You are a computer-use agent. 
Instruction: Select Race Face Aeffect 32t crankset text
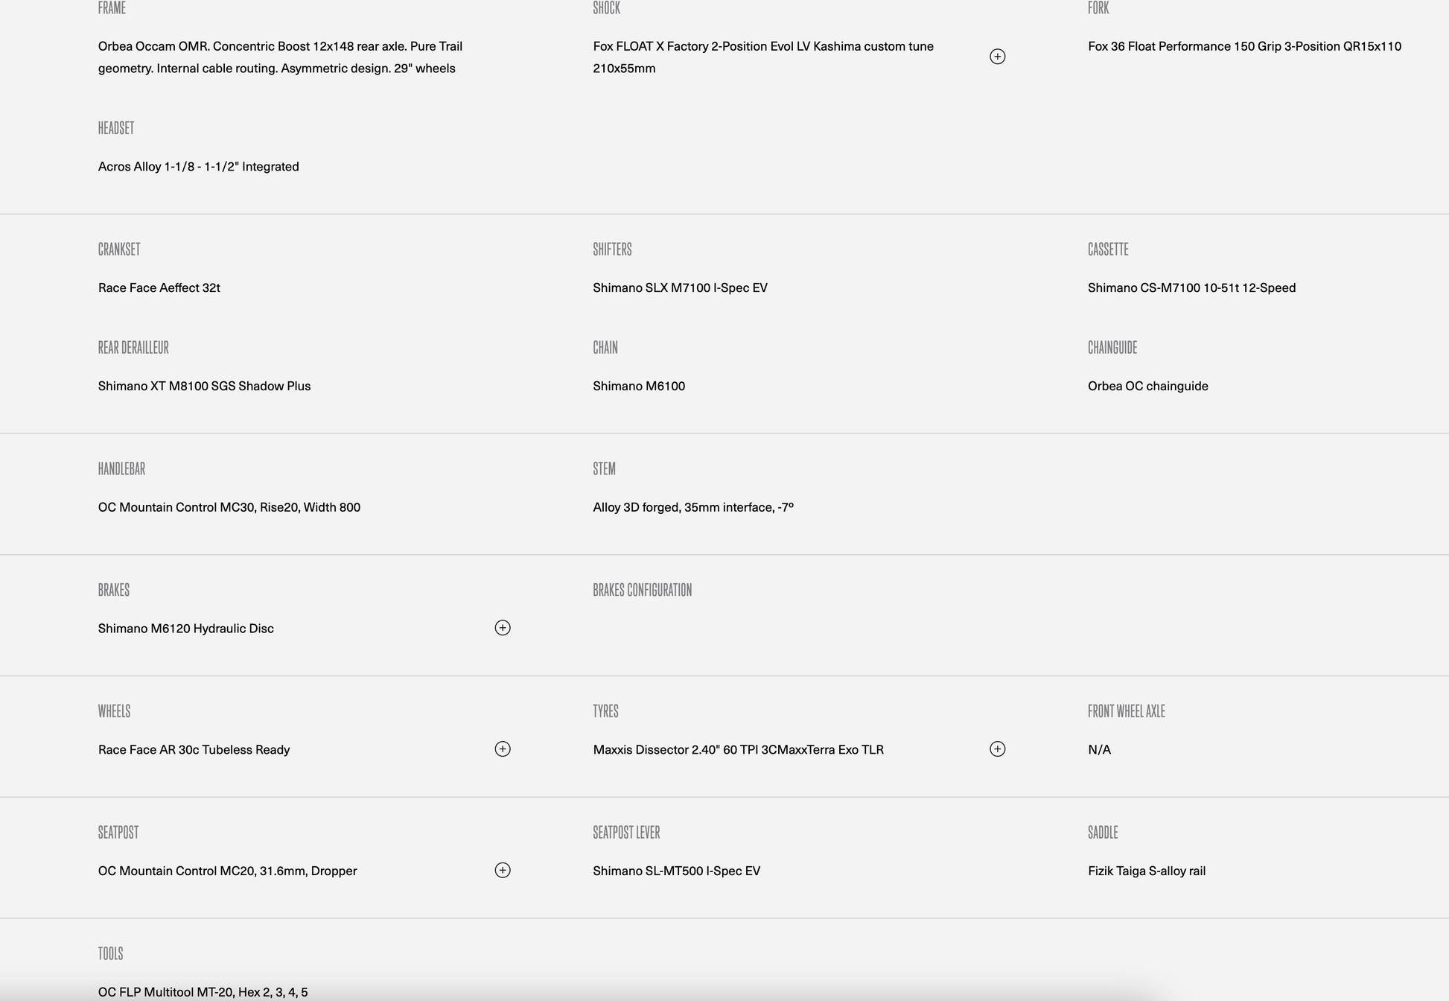click(159, 287)
